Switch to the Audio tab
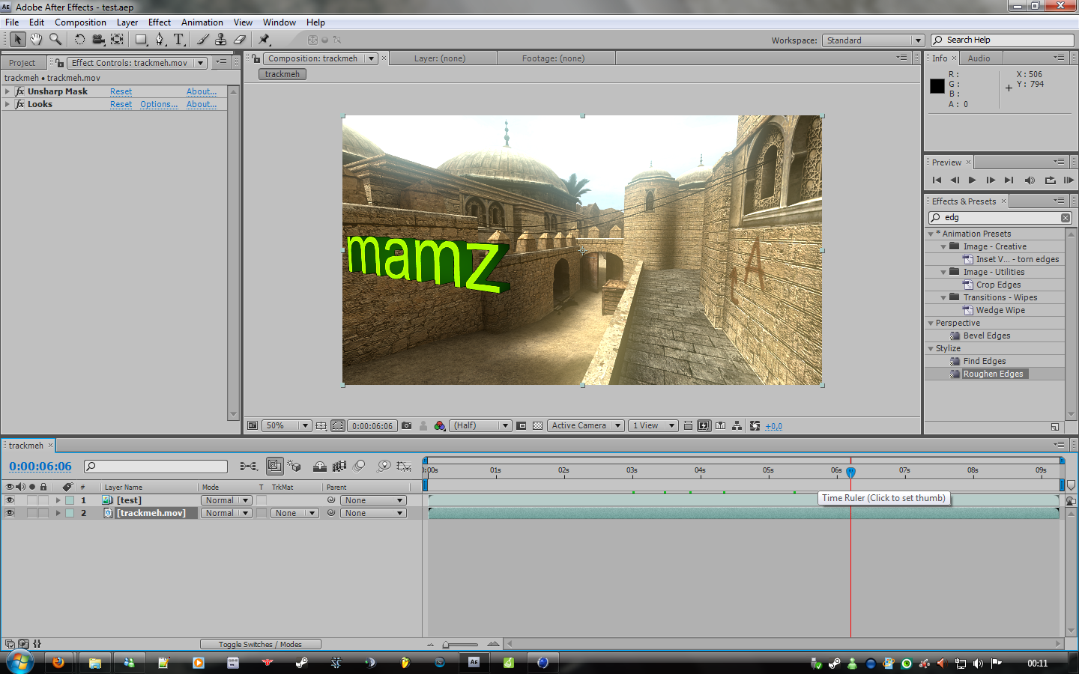 coord(979,58)
